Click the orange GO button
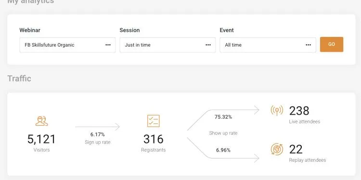This screenshot has width=361, height=180. click(332, 44)
